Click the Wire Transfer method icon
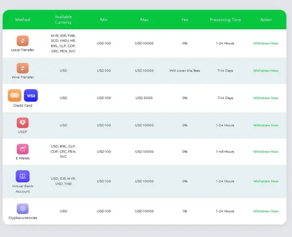Image resolution: width=292 pixels, height=237 pixels. point(23,68)
